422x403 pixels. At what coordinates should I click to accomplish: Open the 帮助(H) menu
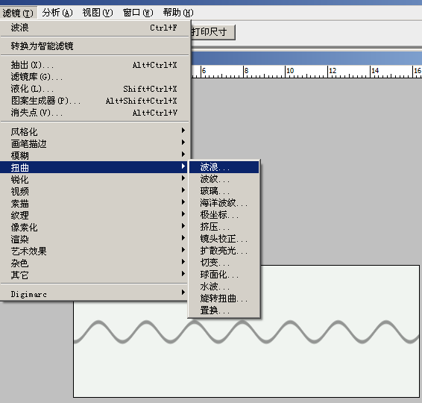tap(178, 13)
